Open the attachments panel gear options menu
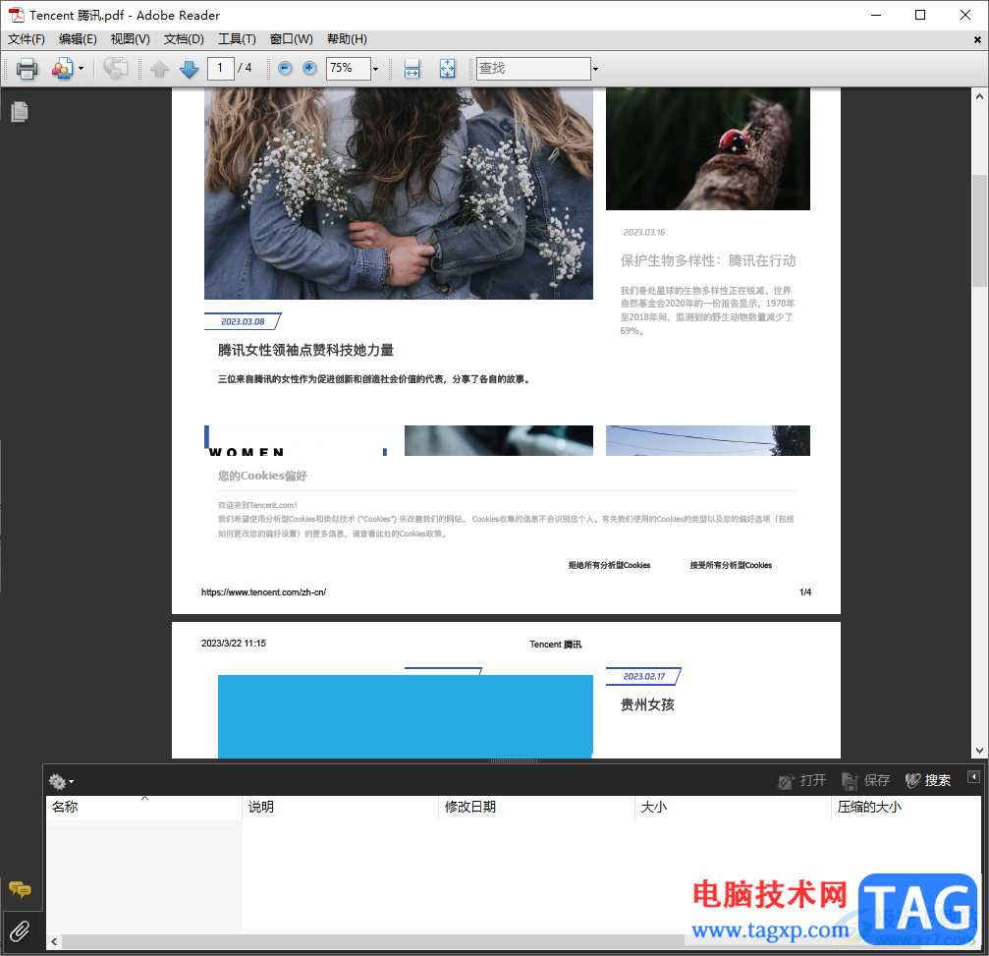The width and height of the screenshot is (989, 956). (x=61, y=782)
